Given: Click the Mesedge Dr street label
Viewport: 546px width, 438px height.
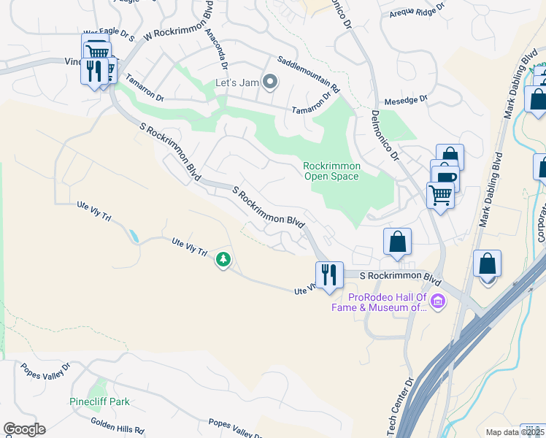Looking at the screenshot, I should pos(406,100).
